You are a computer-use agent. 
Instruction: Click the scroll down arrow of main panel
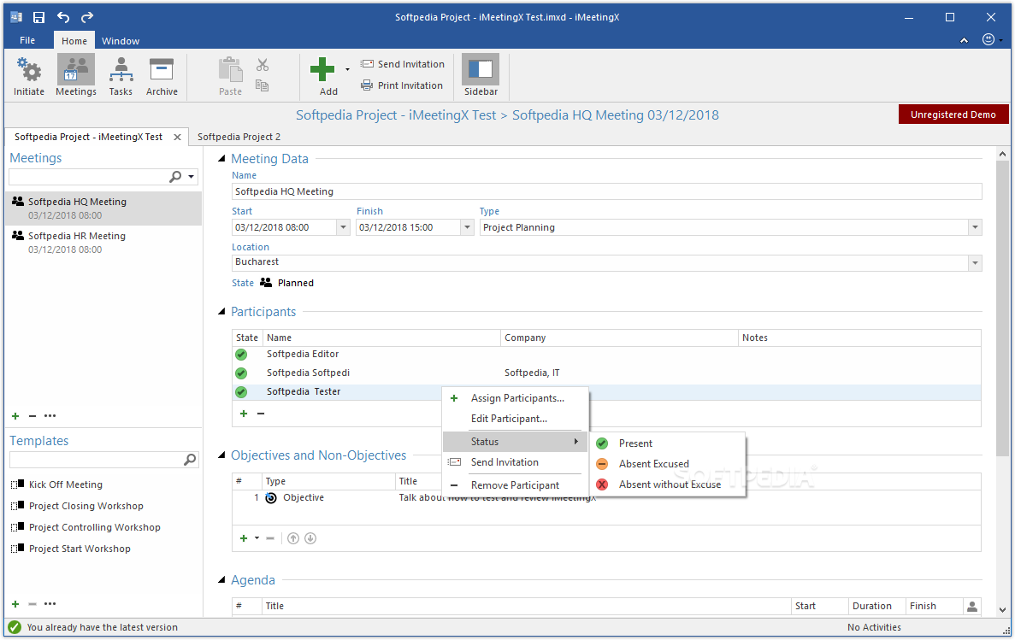(1002, 609)
